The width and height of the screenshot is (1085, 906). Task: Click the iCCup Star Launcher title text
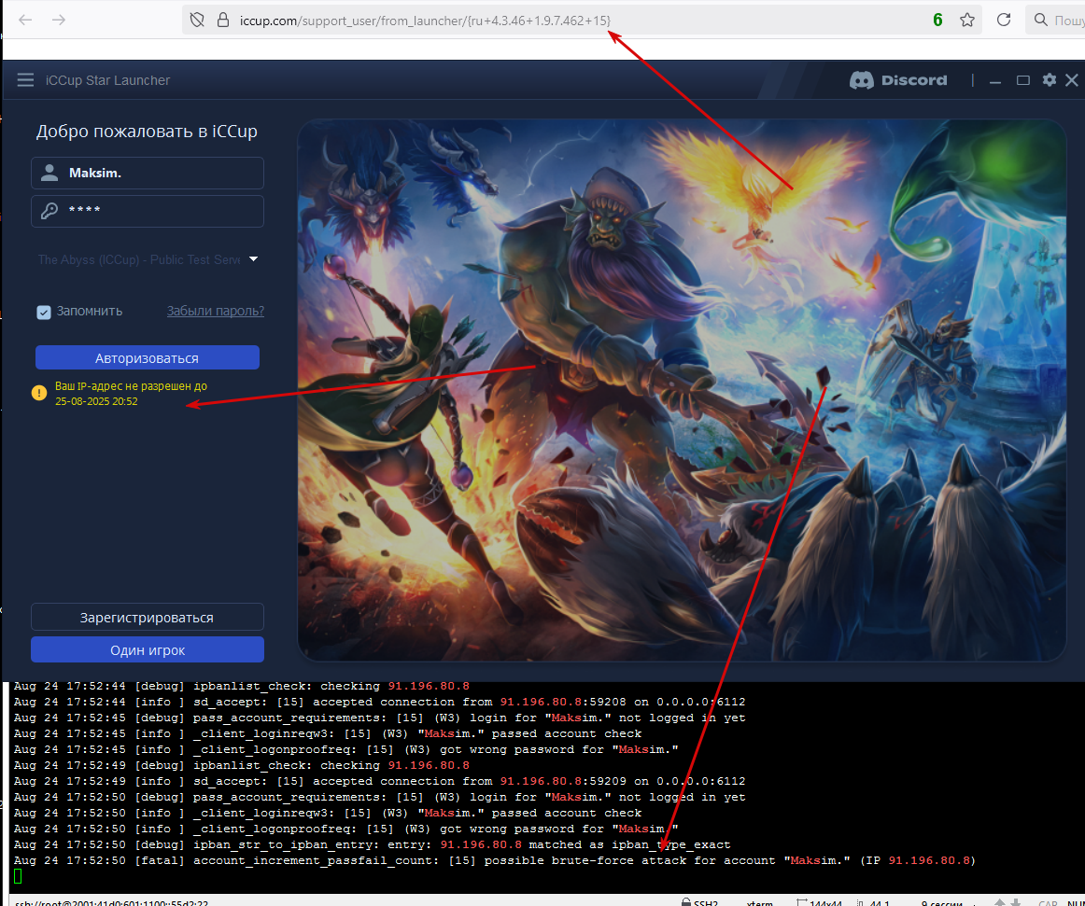[108, 80]
